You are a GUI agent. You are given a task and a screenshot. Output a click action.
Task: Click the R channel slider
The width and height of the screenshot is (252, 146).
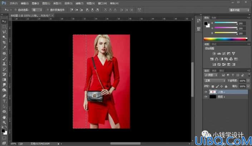pos(226,23)
